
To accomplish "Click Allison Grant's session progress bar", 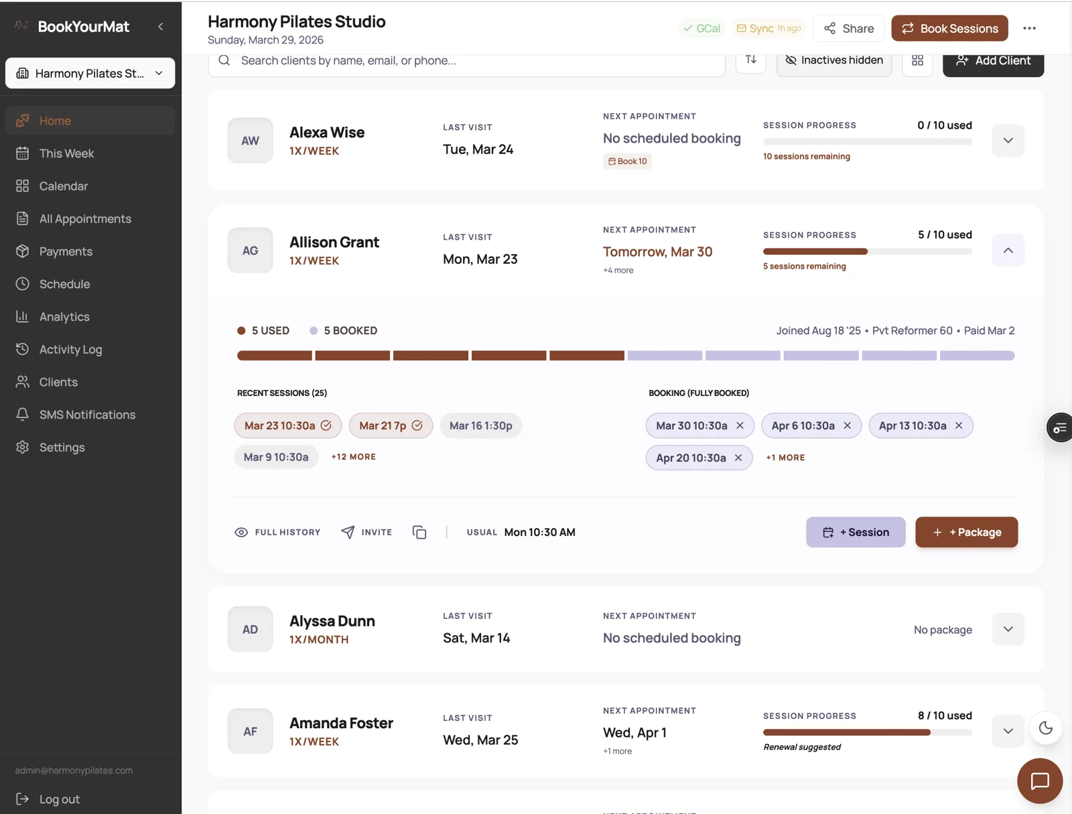I will click(868, 252).
